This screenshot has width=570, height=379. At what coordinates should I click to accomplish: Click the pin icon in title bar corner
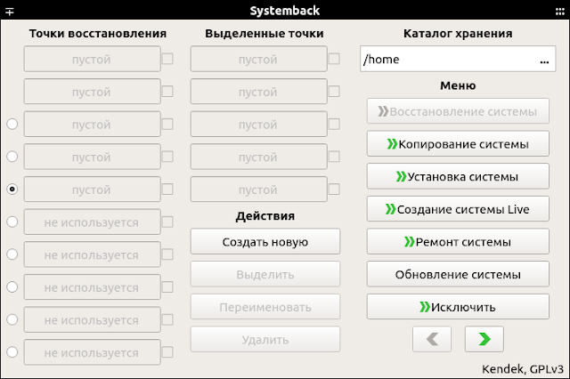click(x=10, y=12)
